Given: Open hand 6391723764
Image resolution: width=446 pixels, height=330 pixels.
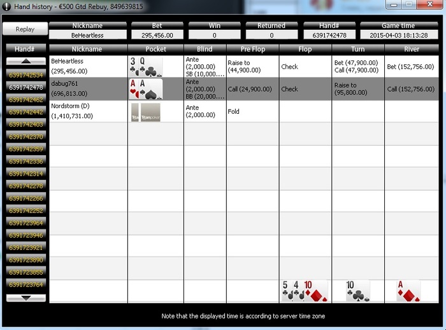Looking at the screenshot, I should pyautogui.click(x=26, y=284).
